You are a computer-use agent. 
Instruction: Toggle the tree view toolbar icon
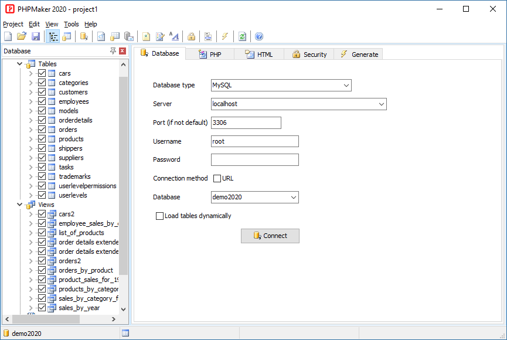53,36
